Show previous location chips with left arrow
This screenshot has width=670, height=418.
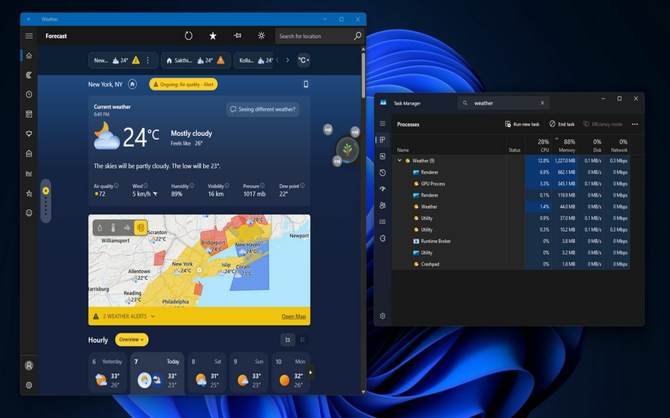[x=277, y=60]
